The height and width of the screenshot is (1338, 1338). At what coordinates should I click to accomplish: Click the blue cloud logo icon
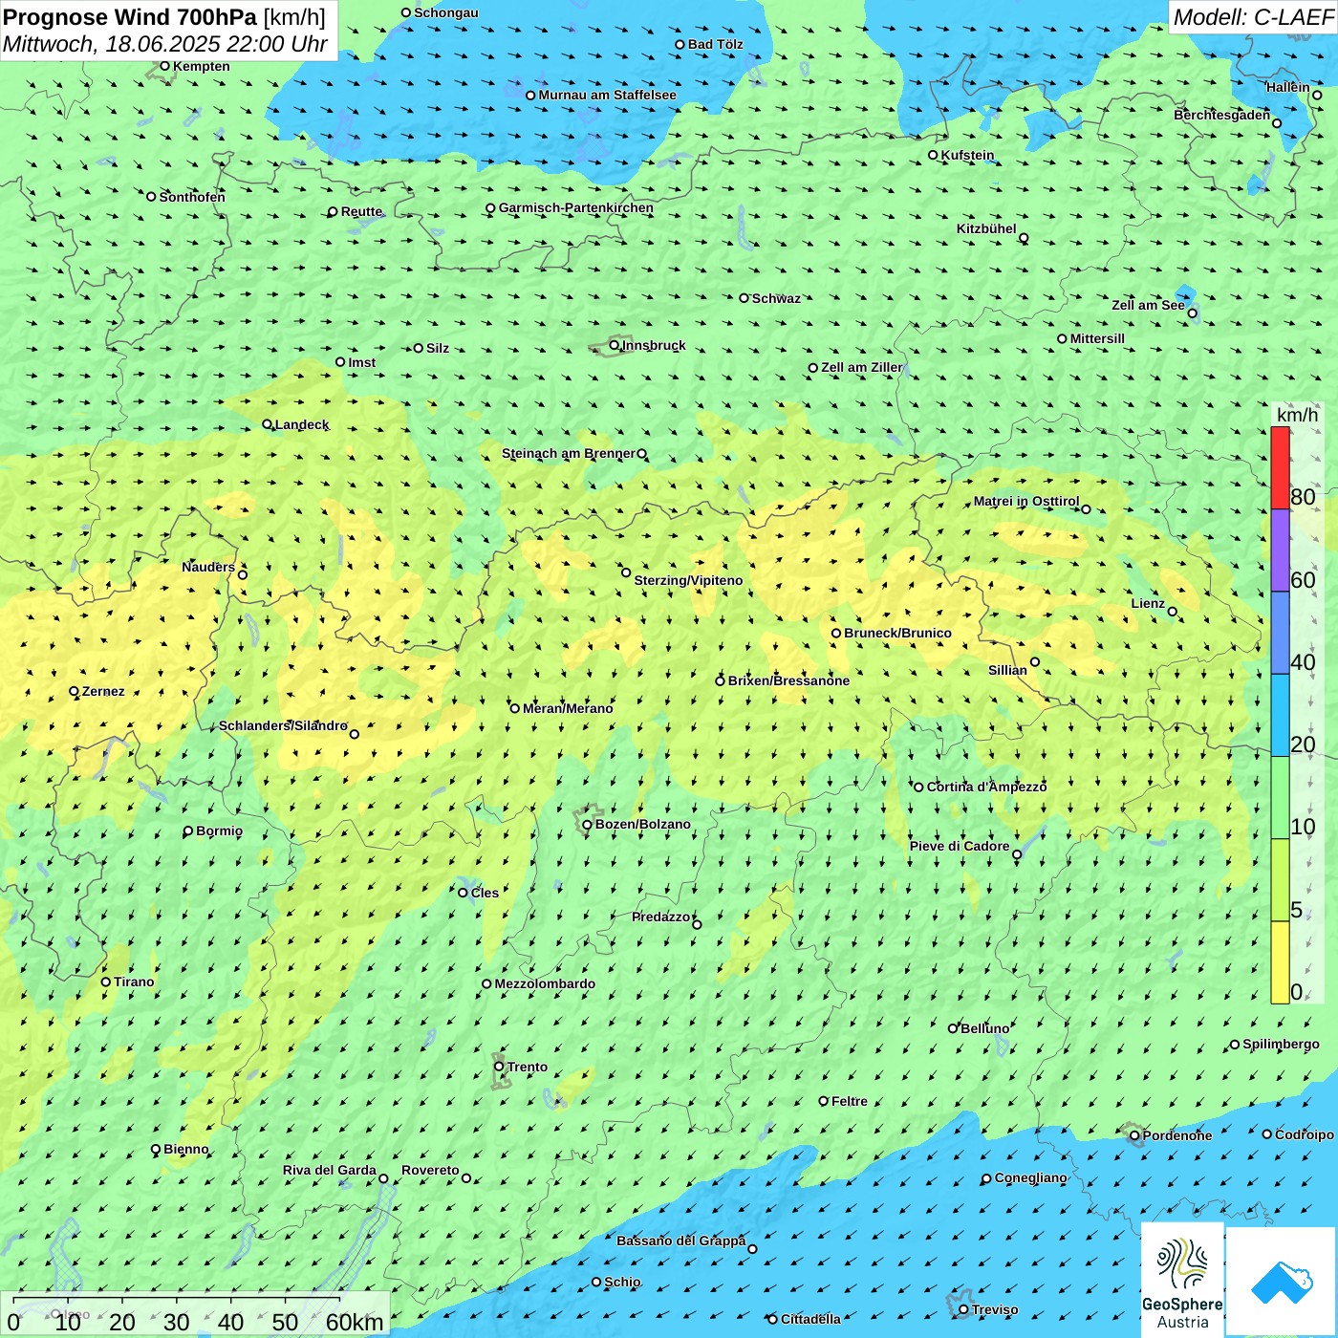pyautogui.click(x=1282, y=1282)
